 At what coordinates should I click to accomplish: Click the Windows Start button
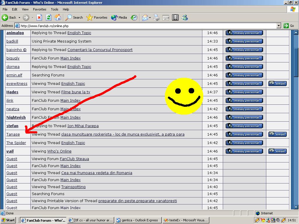click(x=8, y=220)
